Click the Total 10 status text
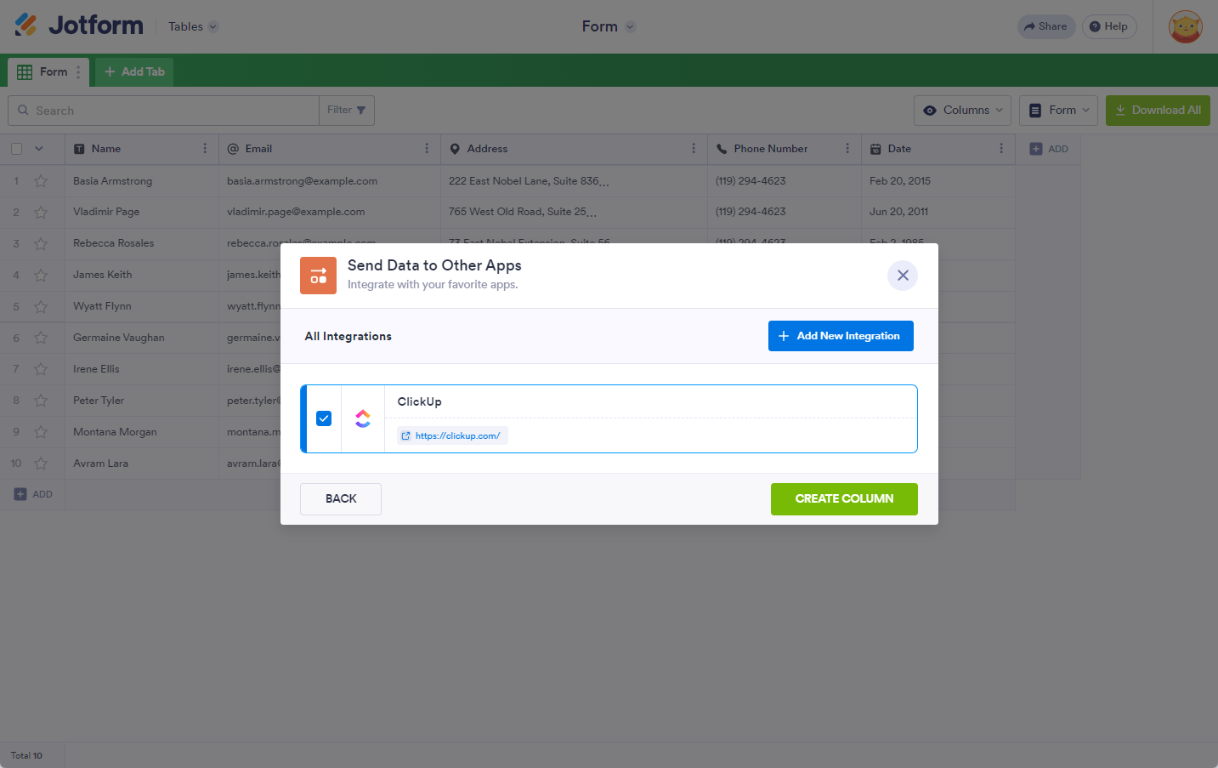This screenshot has height=768, width=1218. coord(26,756)
